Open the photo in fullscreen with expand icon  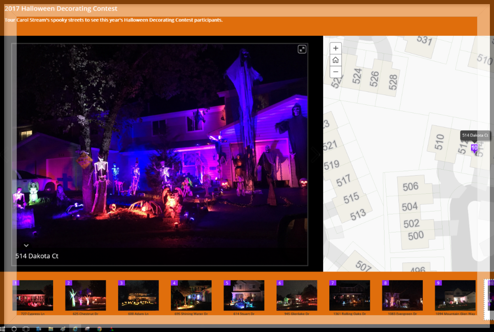pos(302,49)
